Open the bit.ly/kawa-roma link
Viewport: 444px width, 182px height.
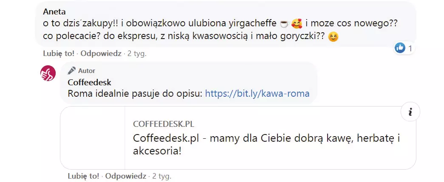click(257, 94)
